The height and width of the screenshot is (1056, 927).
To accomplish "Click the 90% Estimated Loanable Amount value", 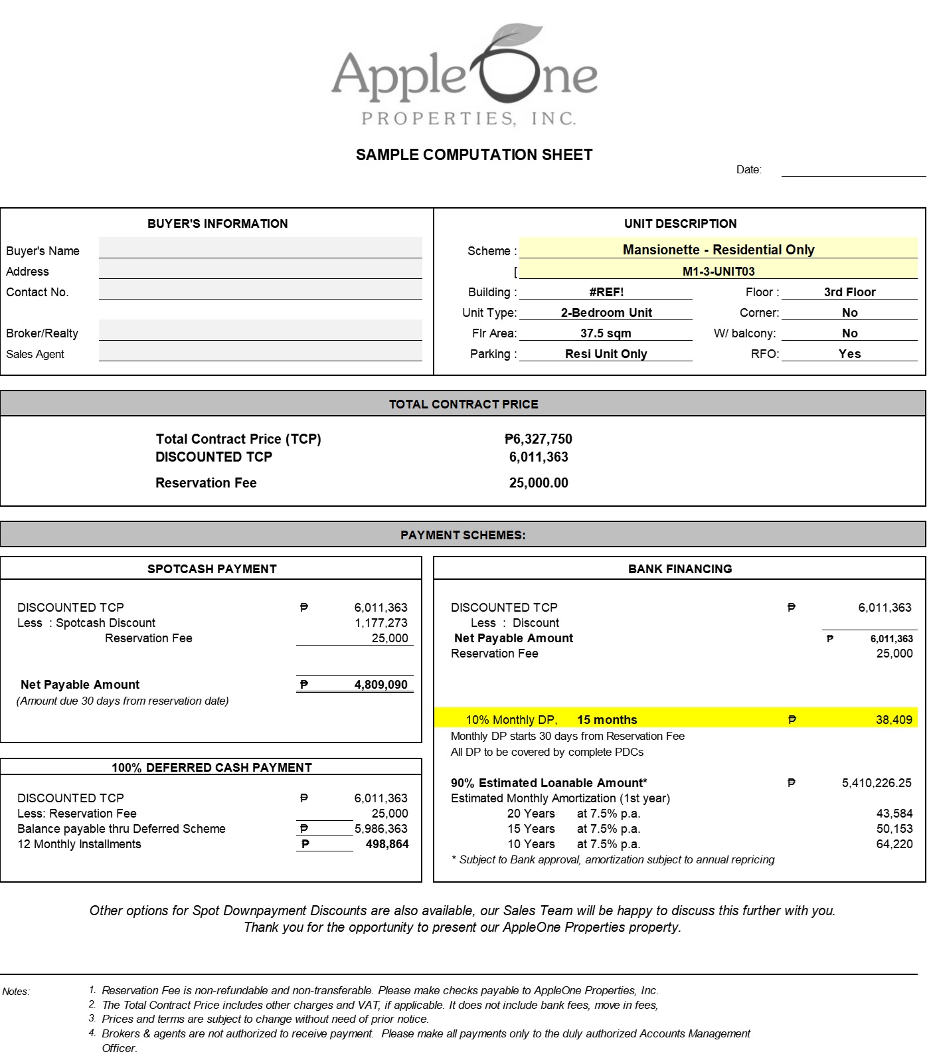I will coord(877,783).
